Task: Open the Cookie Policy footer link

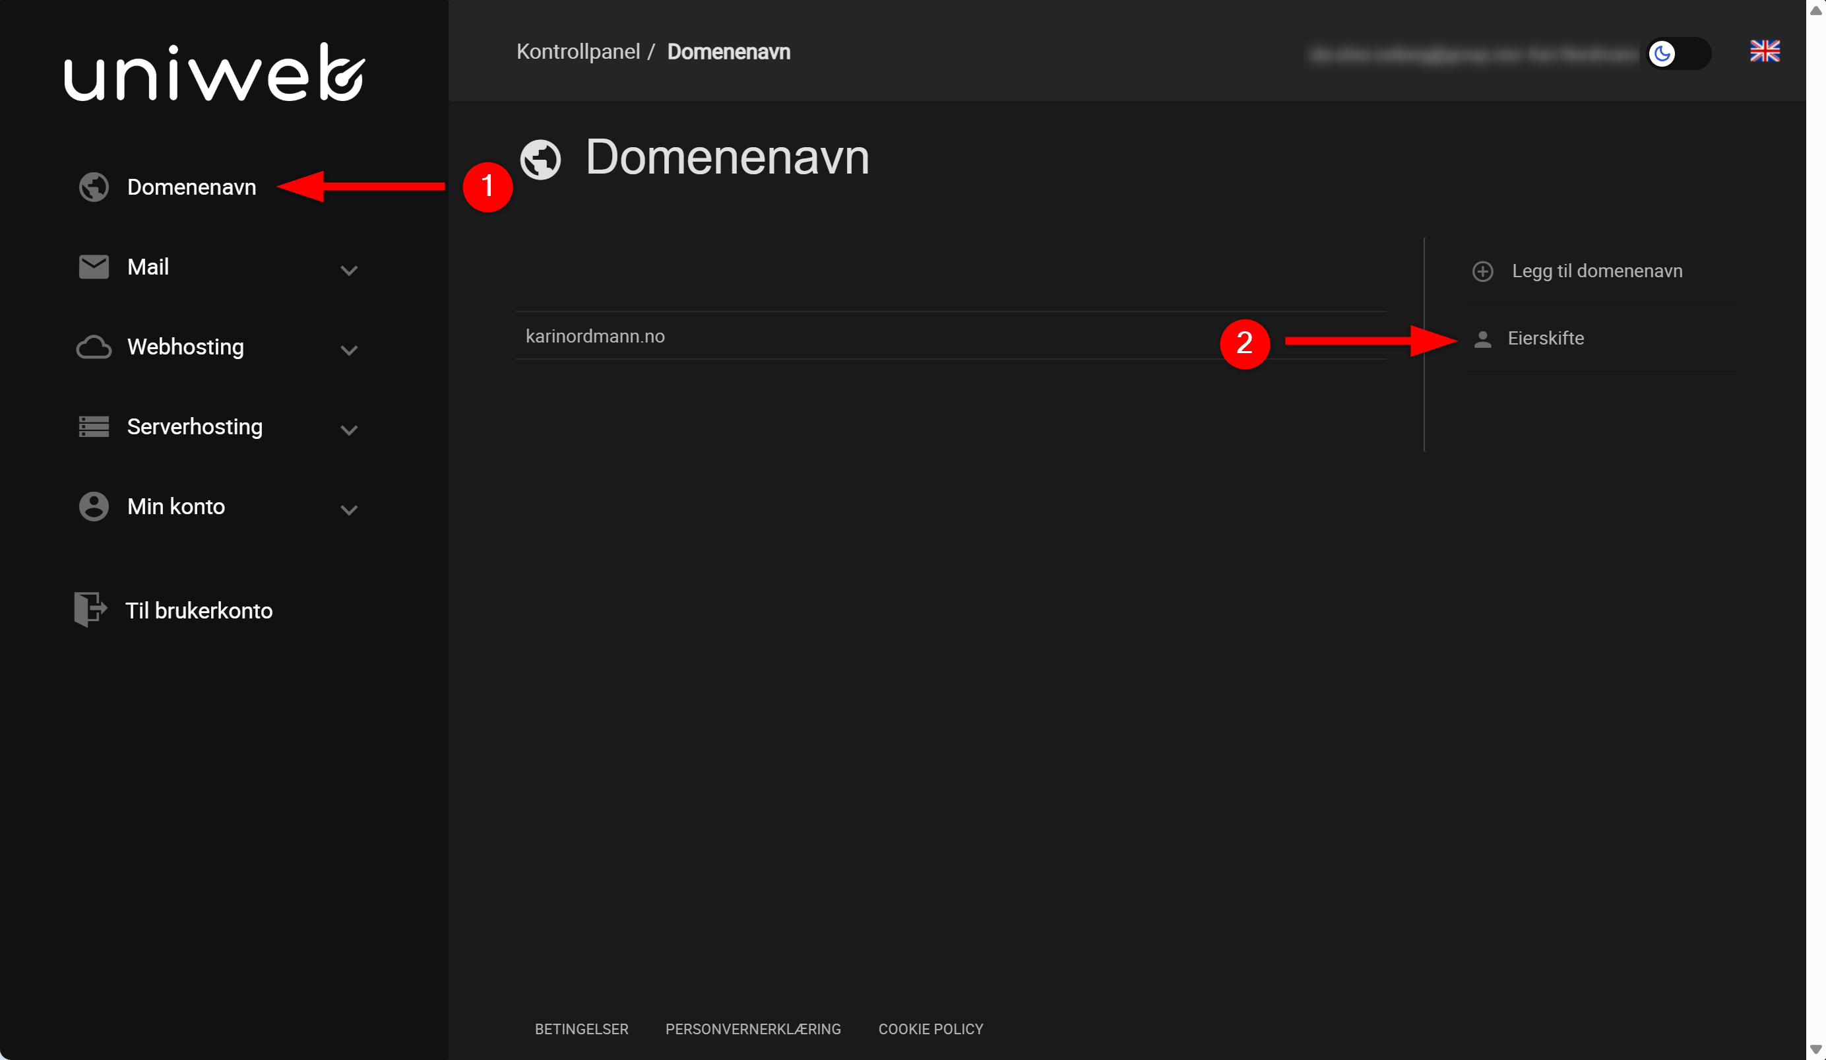Action: coord(930,1028)
